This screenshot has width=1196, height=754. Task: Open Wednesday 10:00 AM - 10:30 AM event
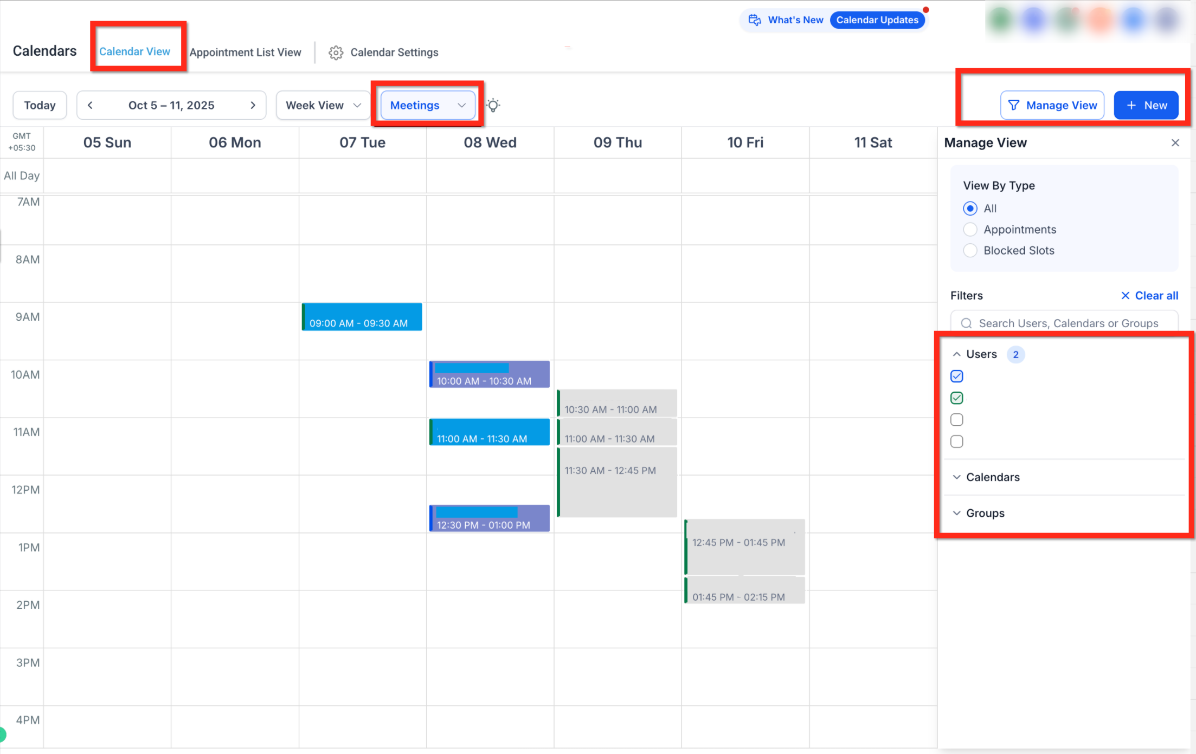[489, 374]
